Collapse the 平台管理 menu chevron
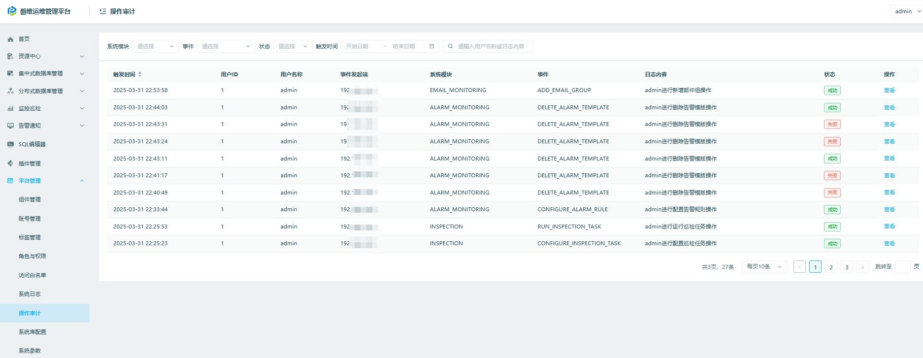The width and height of the screenshot is (923, 358). (82, 181)
